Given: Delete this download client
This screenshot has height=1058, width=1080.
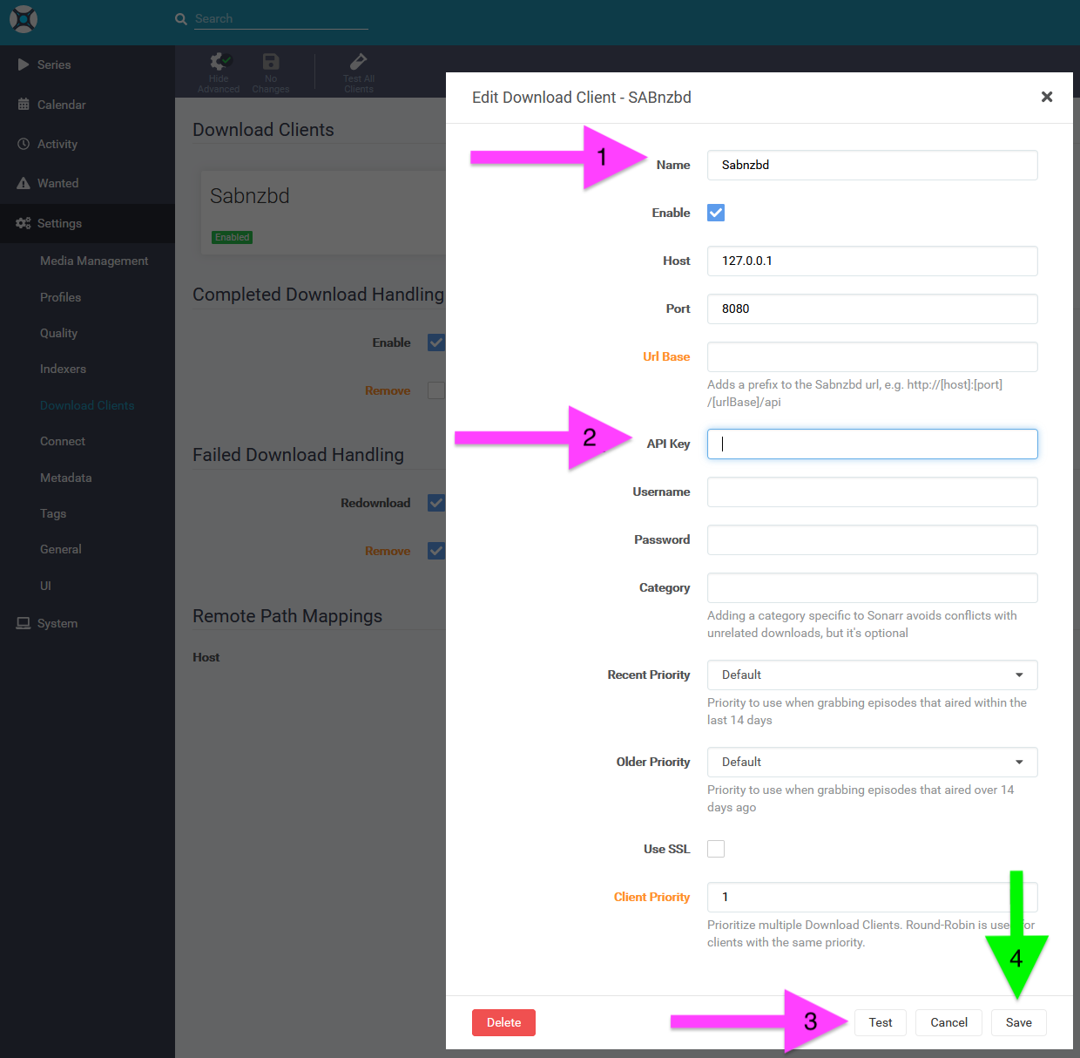Looking at the screenshot, I should click(503, 1022).
